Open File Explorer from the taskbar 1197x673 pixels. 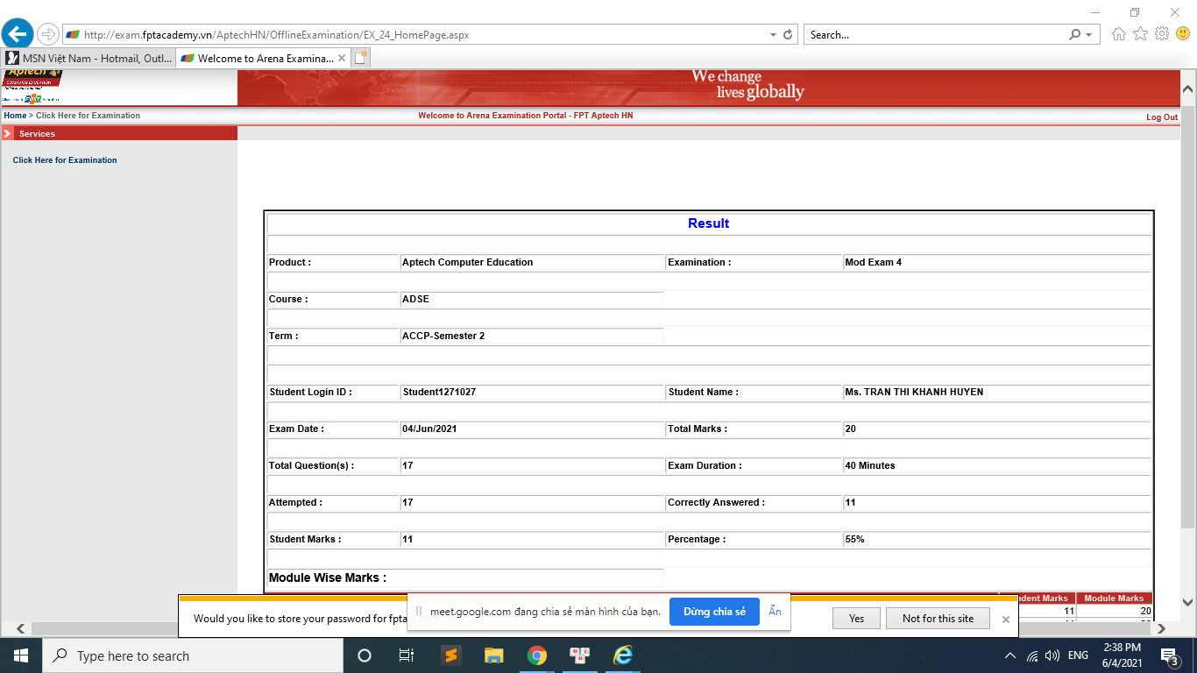[493, 655]
